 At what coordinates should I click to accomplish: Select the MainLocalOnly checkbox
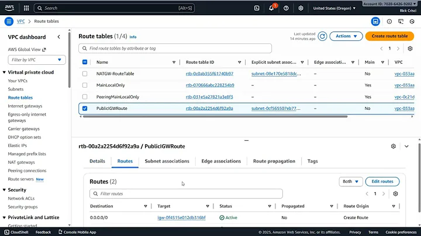85,85
